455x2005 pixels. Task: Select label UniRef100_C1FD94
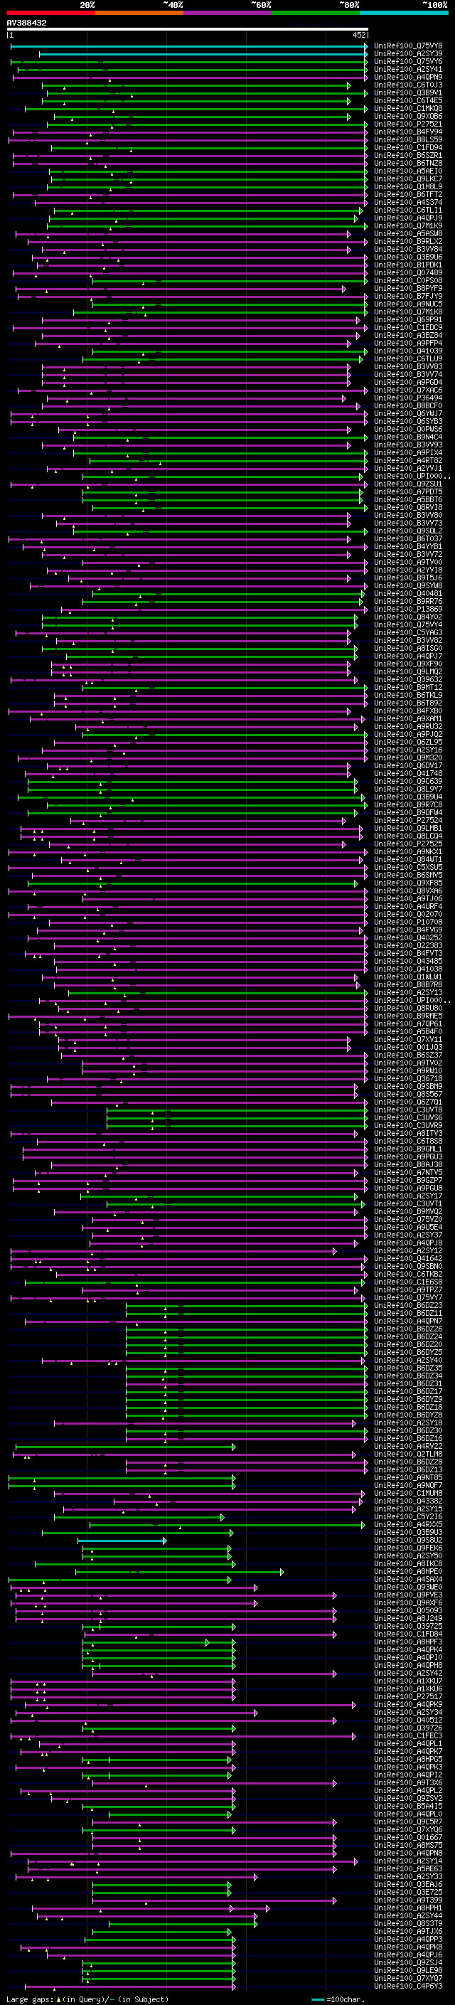[408, 147]
